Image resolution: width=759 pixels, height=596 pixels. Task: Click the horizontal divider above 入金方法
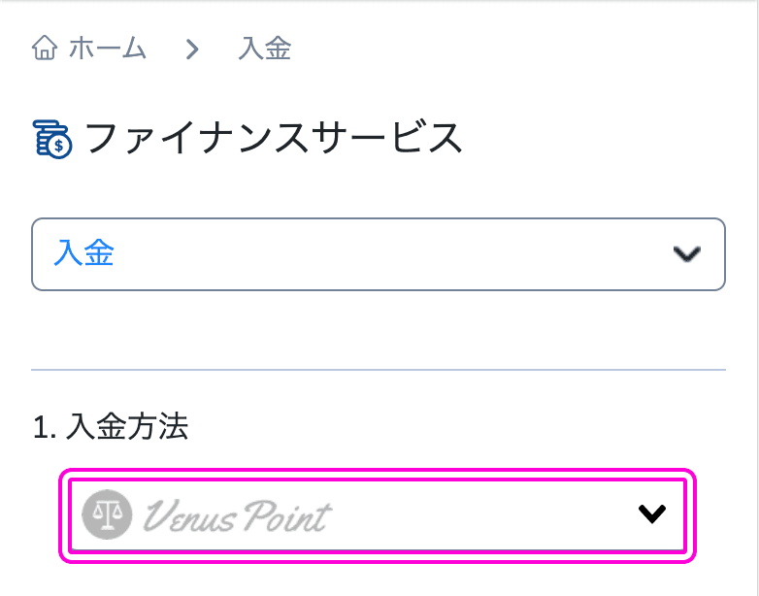tap(379, 370)
